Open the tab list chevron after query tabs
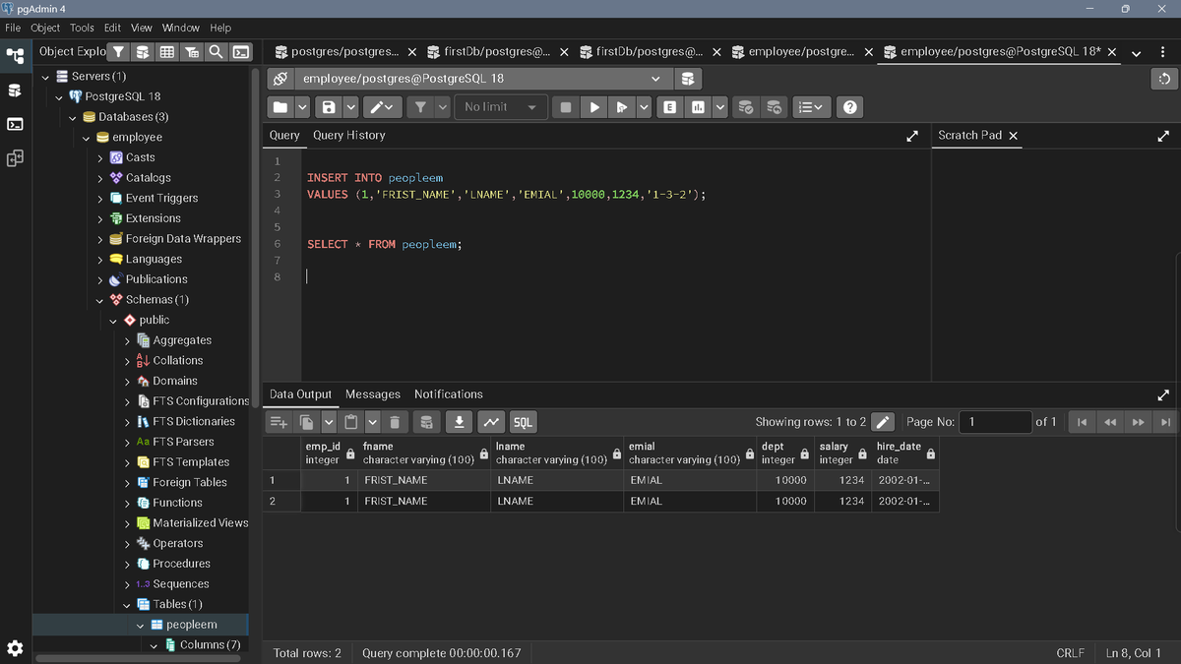Image resolution: width=1181 pixels, height=664 pixels. 1137,52
